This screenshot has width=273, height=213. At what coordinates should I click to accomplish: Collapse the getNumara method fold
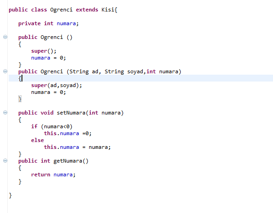(x=5, y=161)
